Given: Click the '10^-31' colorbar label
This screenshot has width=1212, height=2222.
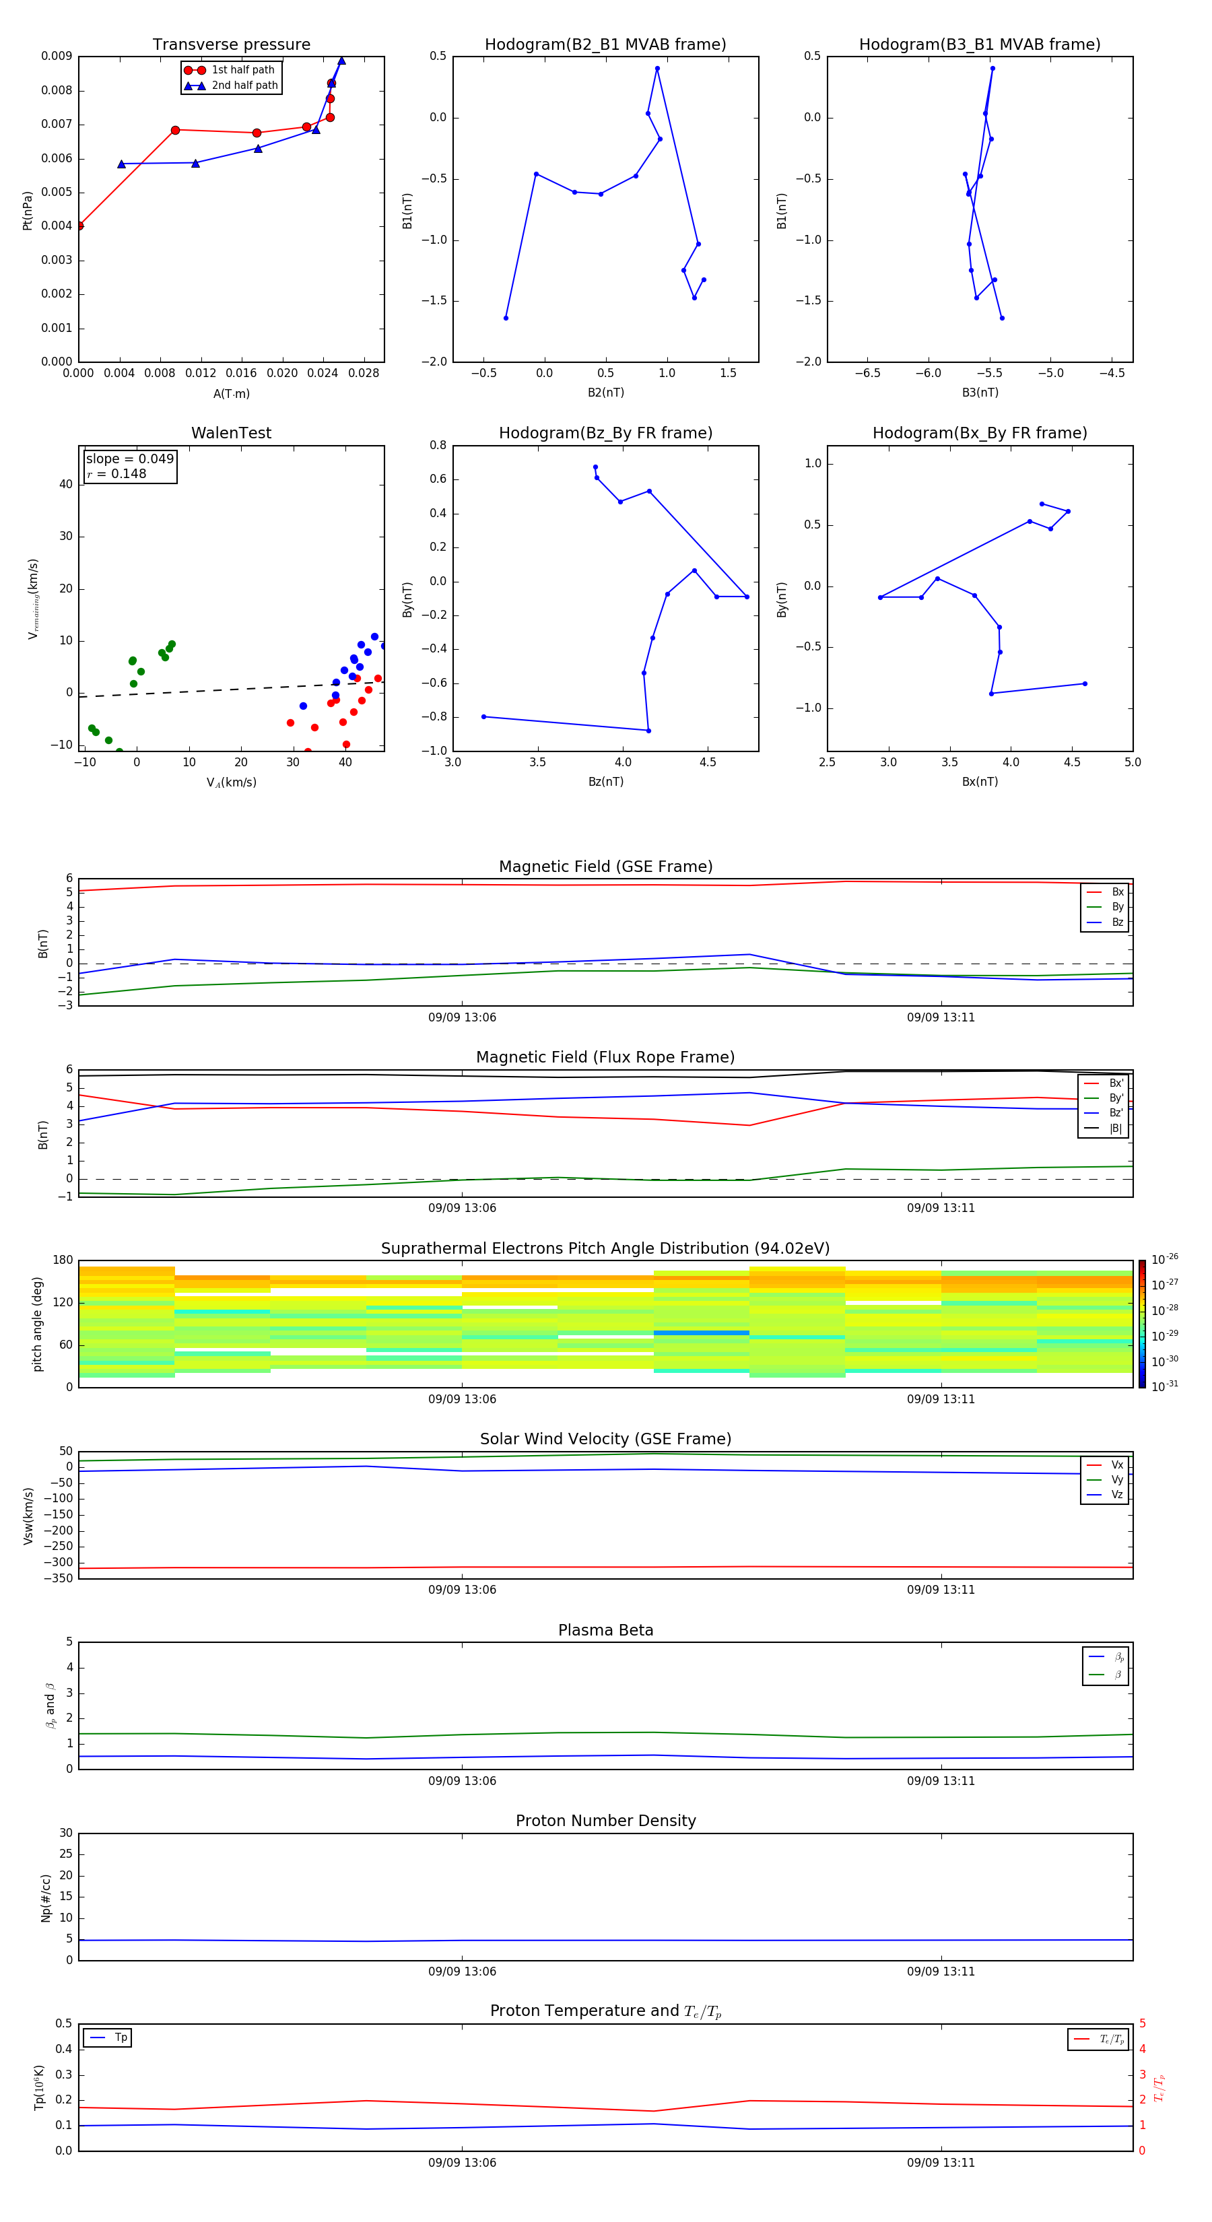Looking at the screenshot, I should point(1165,1386).
